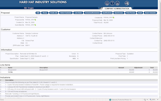This screenshot has width=161, height=101.
Task: Open Inclusions/Exclusions button
Action: pyautogui.click(x=92, y=13)
